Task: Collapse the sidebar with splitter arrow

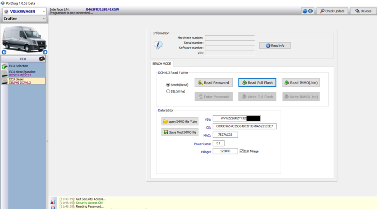Action: [x=47, y=141]
